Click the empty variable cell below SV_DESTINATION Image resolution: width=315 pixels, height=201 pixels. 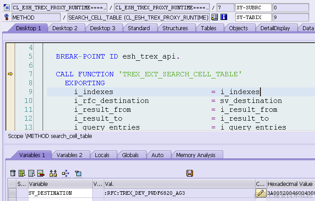(60, 199)
